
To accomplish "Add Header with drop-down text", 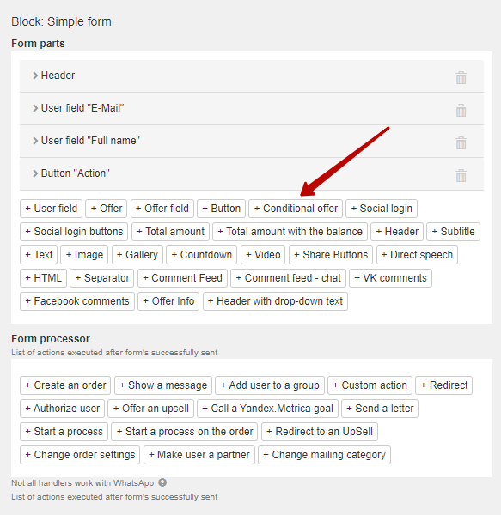I will coord(275,301).
